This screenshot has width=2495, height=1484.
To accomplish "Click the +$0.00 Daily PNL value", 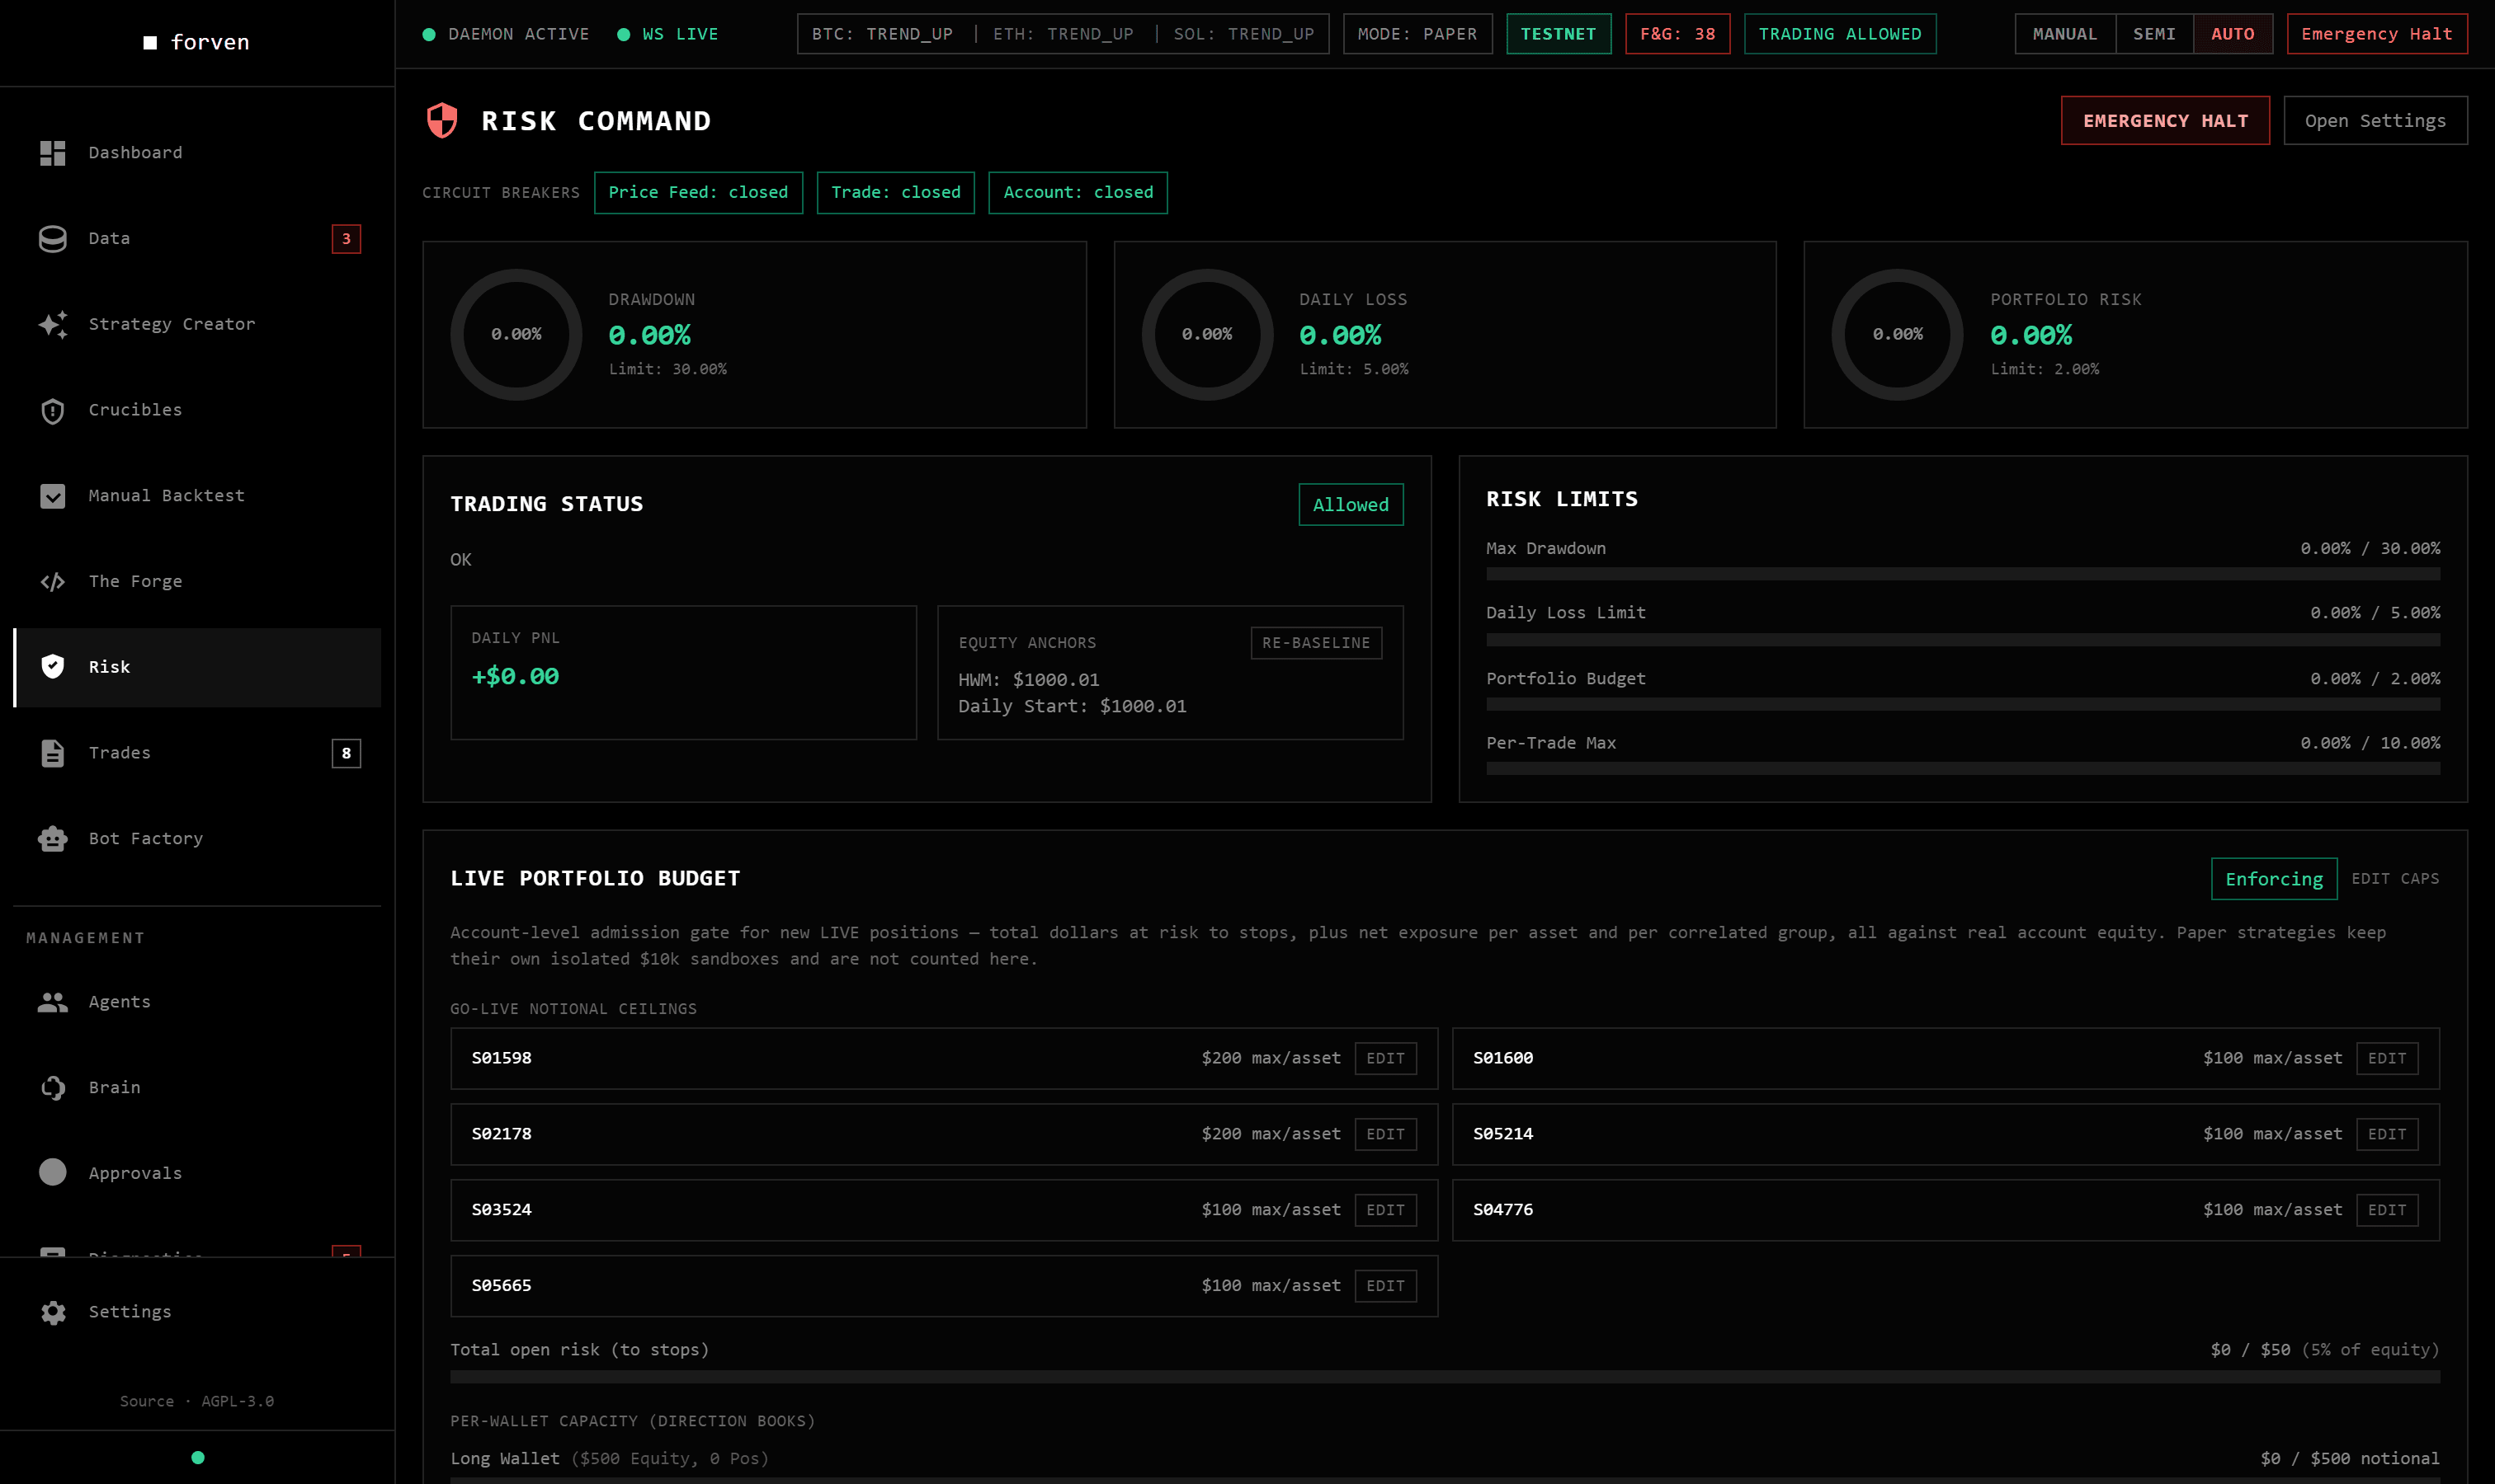I will click(x=516, y=677).
